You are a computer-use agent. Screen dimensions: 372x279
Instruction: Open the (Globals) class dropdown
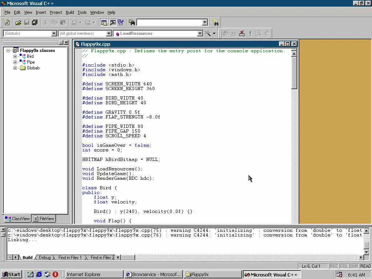coord(54,33)
